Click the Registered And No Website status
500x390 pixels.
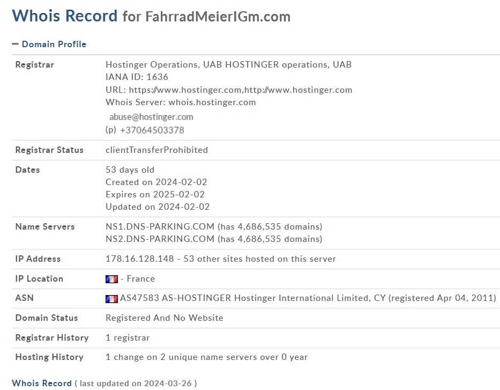[x=164, y=318]
